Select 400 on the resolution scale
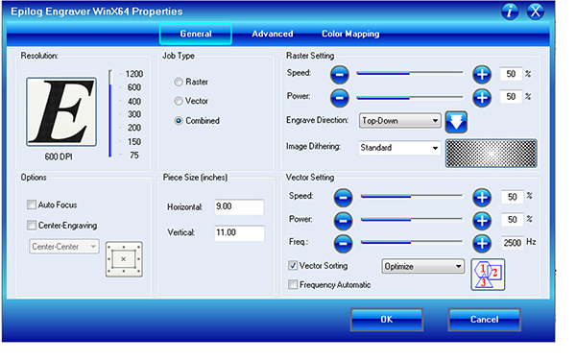 (x=134, y=102)
